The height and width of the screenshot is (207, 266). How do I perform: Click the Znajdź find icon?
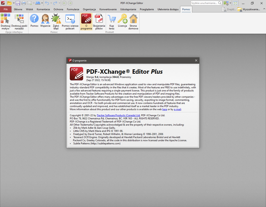pos(229,9)
